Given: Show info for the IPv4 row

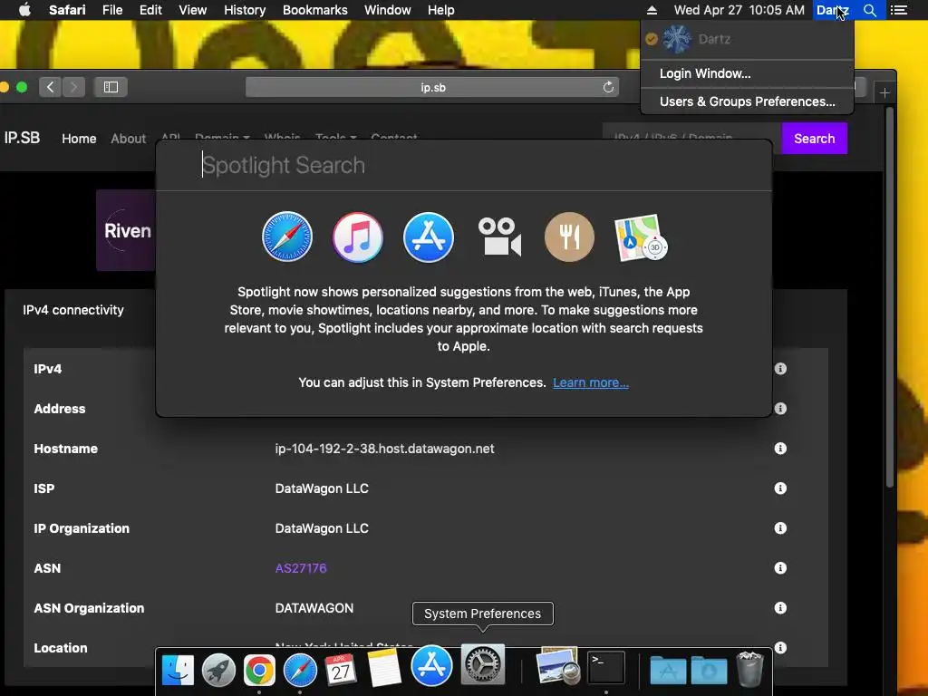Looking at the screenshot, I should (780, 369).
